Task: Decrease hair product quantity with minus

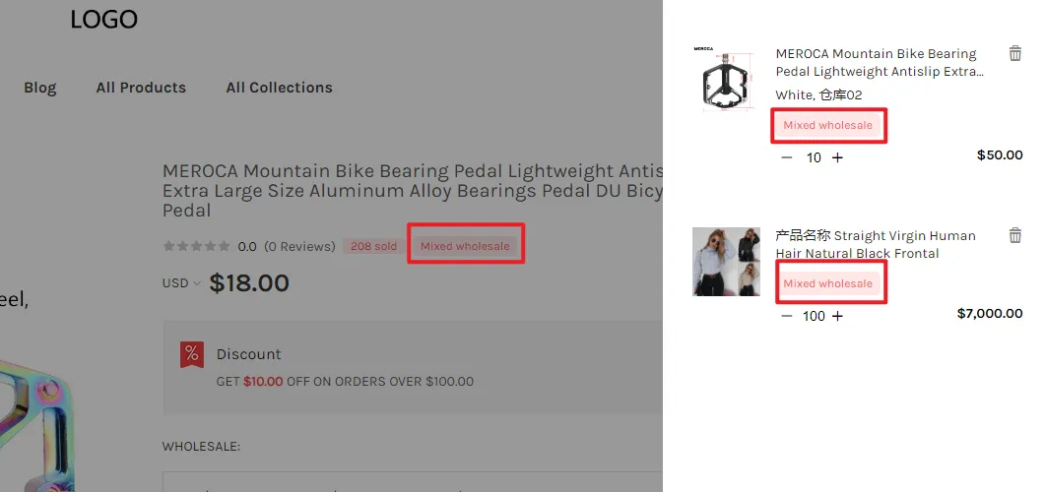Action: (x=786, y=316)
